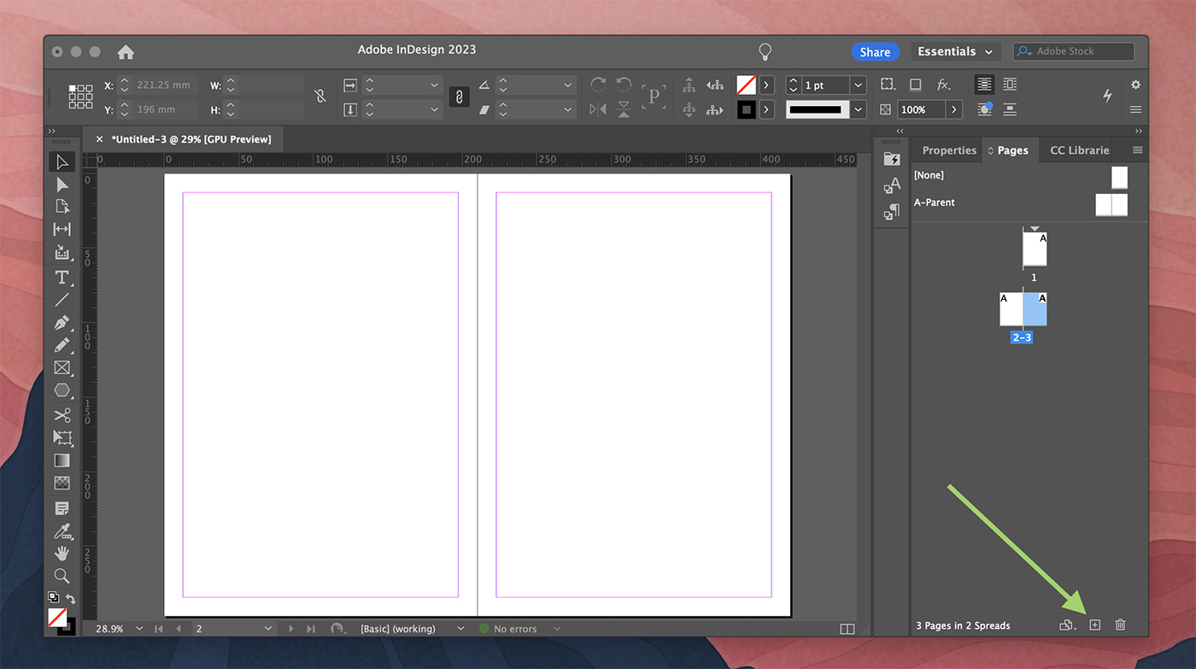Create a new page with the plus icon

pyautogui.click(x=1094, y=625)
